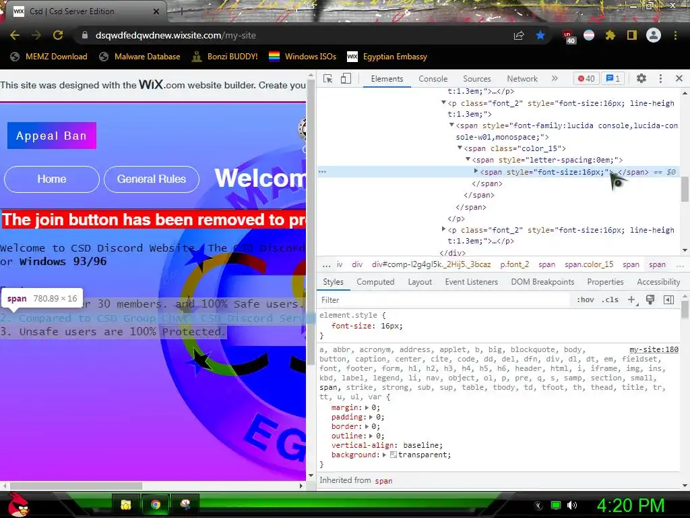This screenshot has width=690, height=518.
Task: Open the transparent background color swatch
Action: pyautogui.click(x=394, y=455)
